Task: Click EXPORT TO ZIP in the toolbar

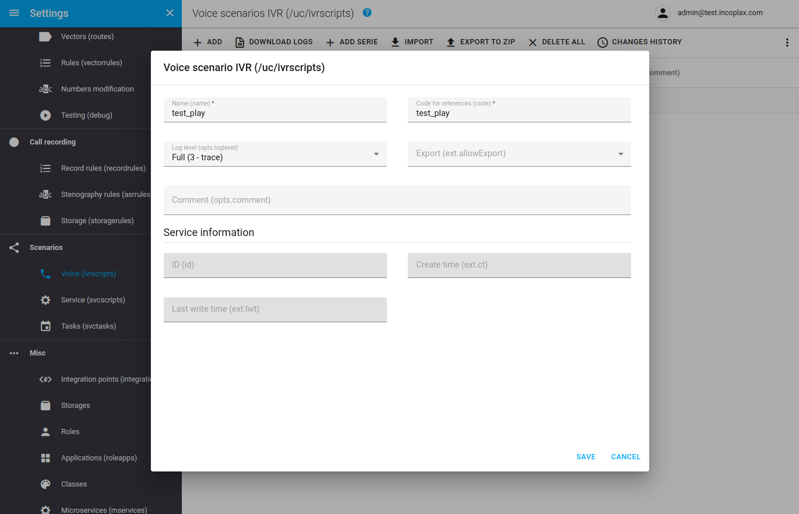Action: [481, 42]
